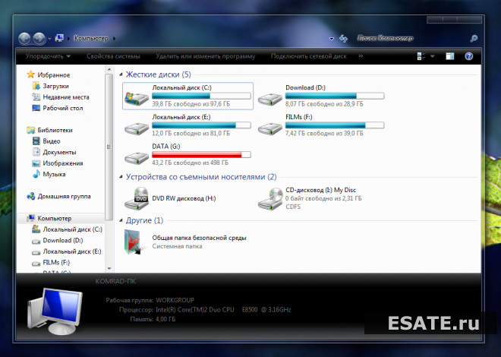Click the Forward navigation arrow
Image resolution: width=501 pixels, height=357 pixels.
[39, 39]
